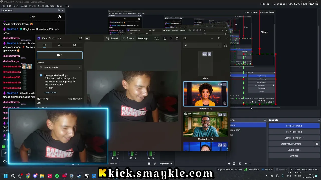The image size is (321, 180).
Task: Open the Help menu in OBS
Action: tap(67, 6)
